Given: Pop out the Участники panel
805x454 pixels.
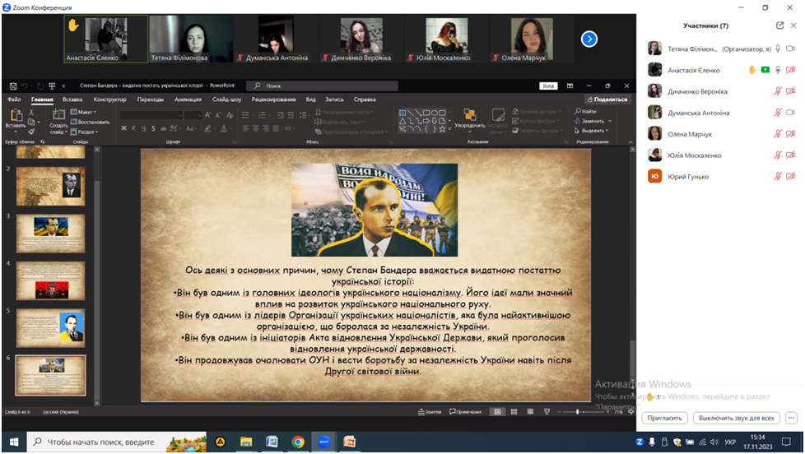Looking at the screenshot, I should [779, 25].
